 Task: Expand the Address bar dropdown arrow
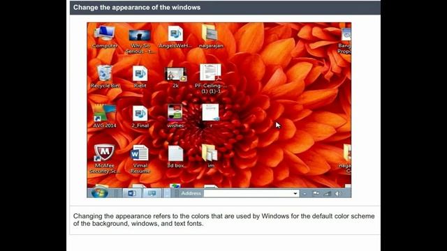(x=295, y=194)
